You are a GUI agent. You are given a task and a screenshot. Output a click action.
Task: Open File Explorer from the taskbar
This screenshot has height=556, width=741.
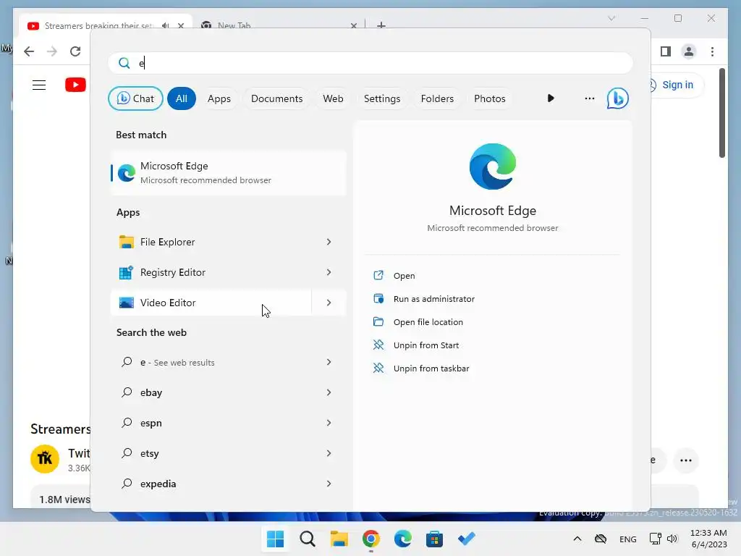click(x=339, y=539)
